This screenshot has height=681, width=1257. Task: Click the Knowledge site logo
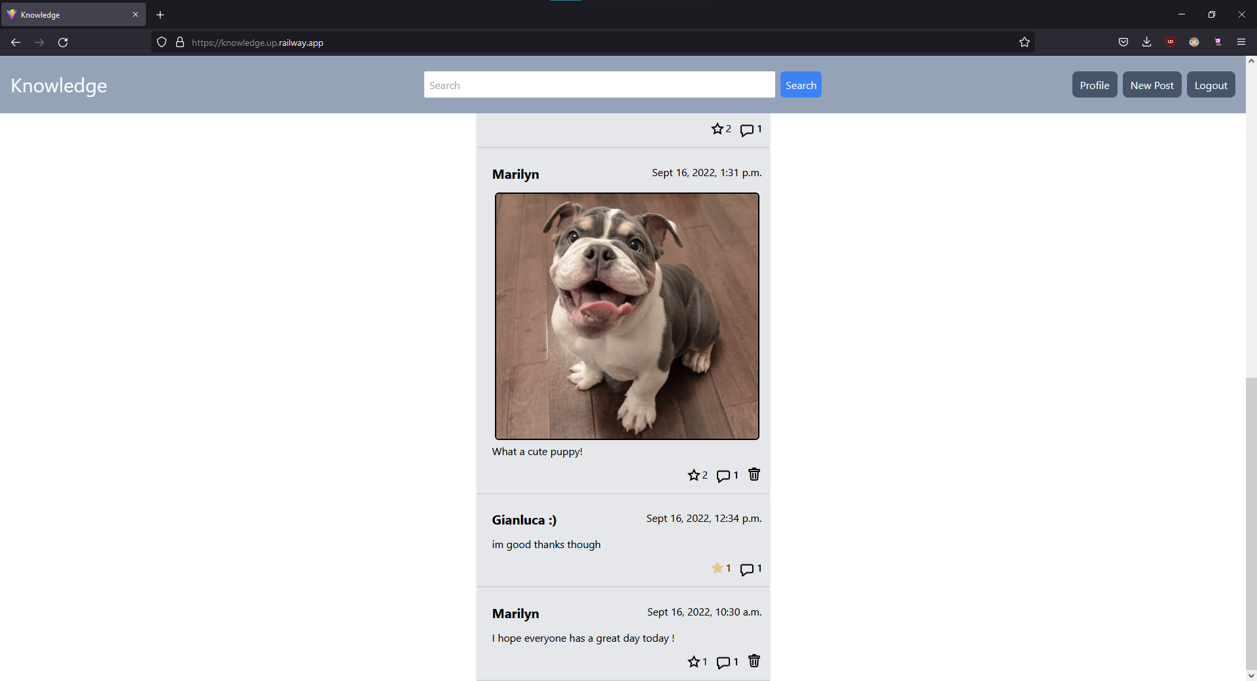[x=59, y=86]
